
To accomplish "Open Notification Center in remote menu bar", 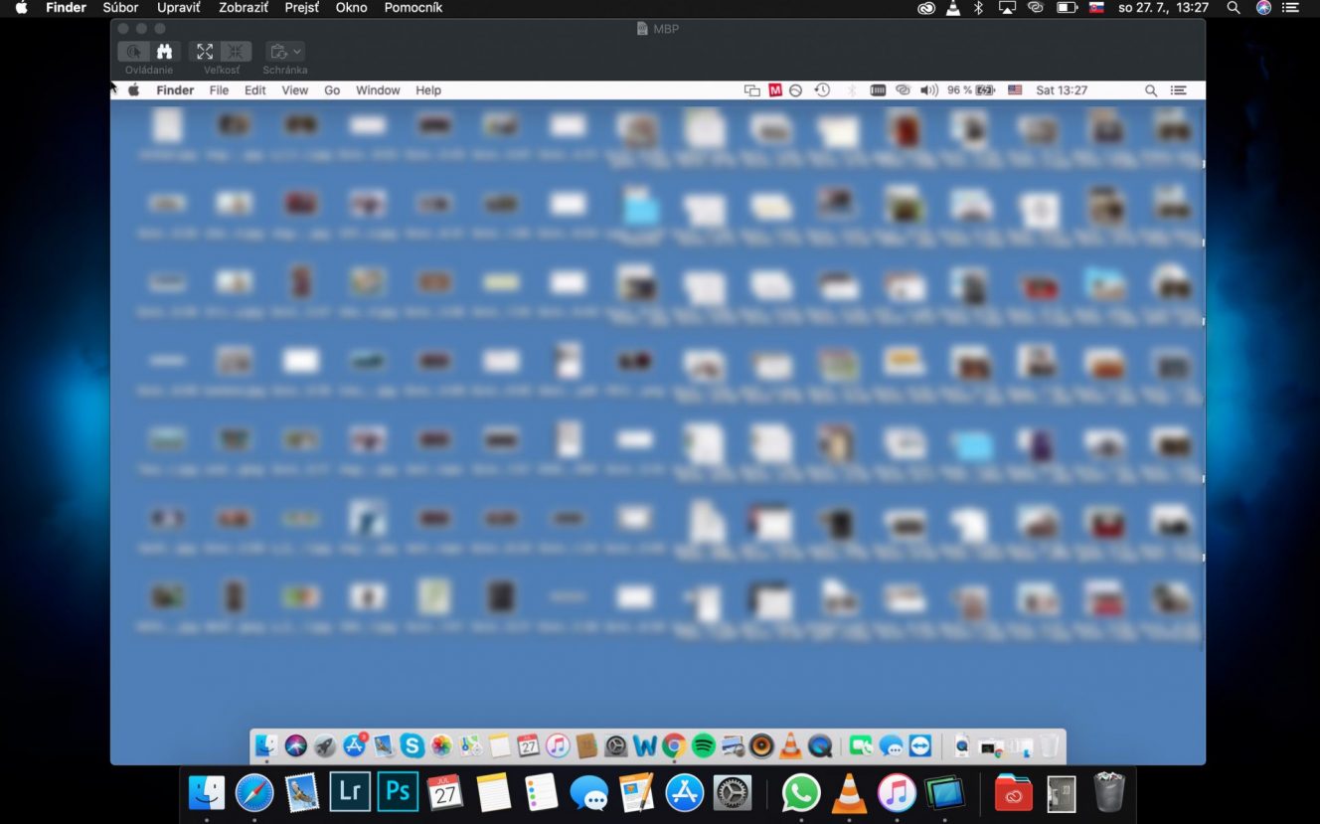I will pyautogui.click(x=1179, y=90).
